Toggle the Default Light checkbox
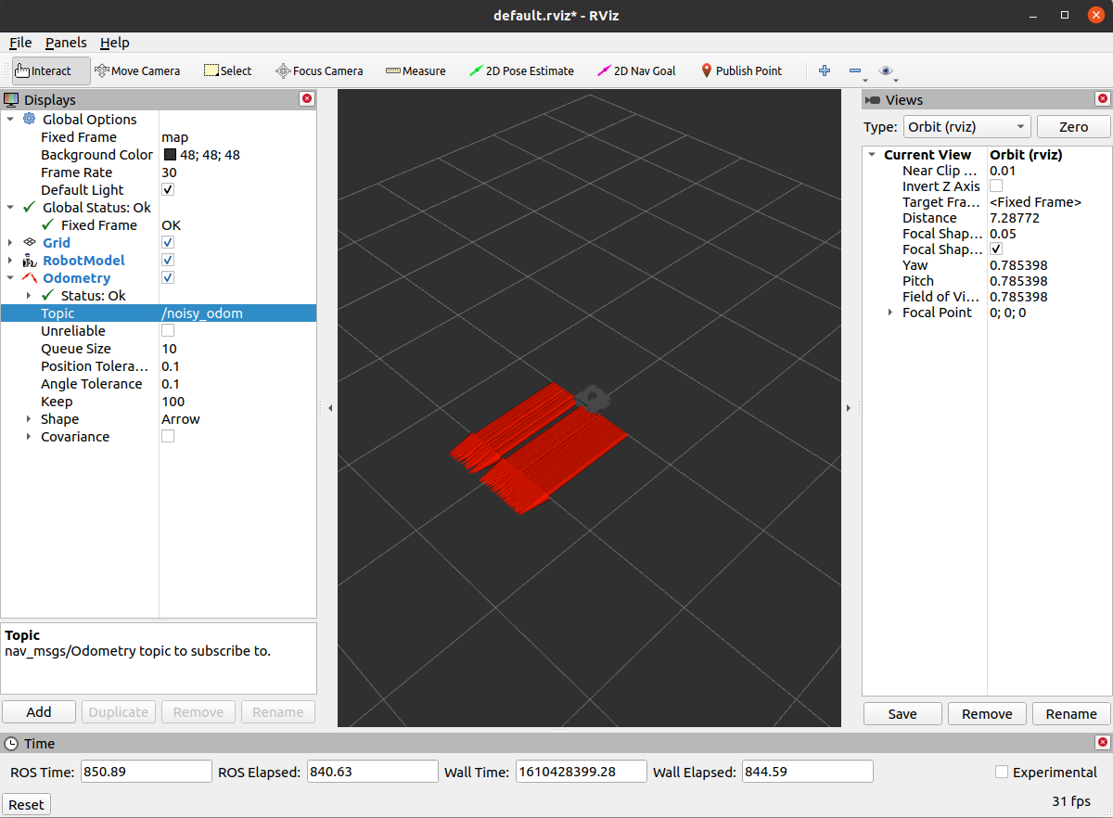The width and height of the screenshot is (1113, 818). click(x=168, y=189)
